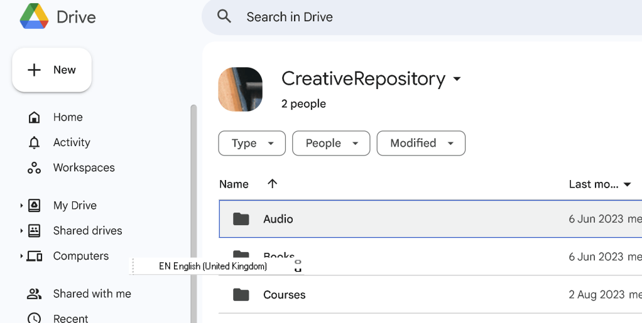The width and height of the screenshot is (642, 323).
Task: Expand the Computers tree arrow
Action: (21, 256)
